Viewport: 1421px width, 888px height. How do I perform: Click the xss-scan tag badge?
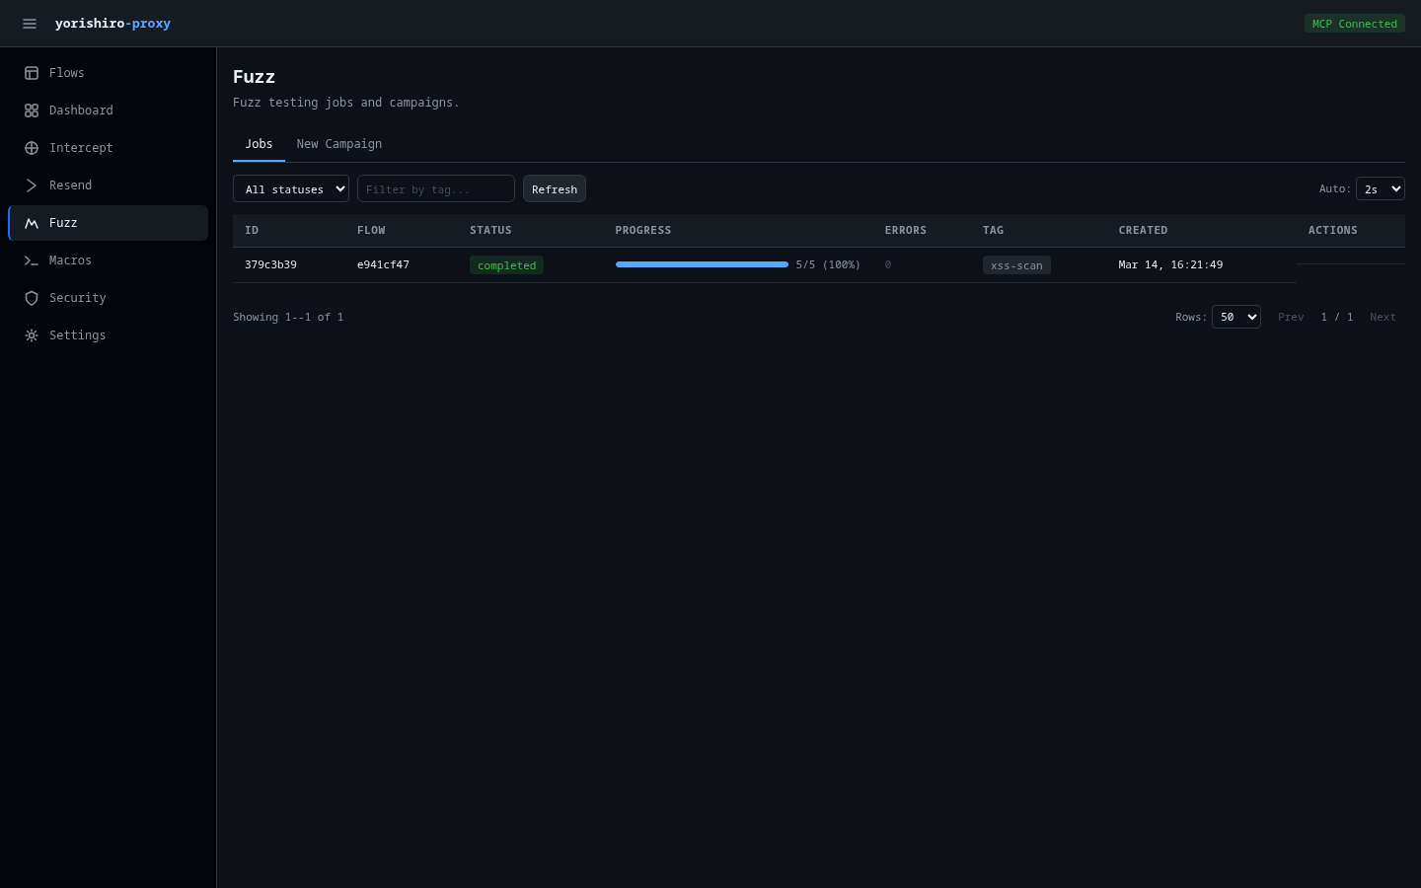[1016, 265]
